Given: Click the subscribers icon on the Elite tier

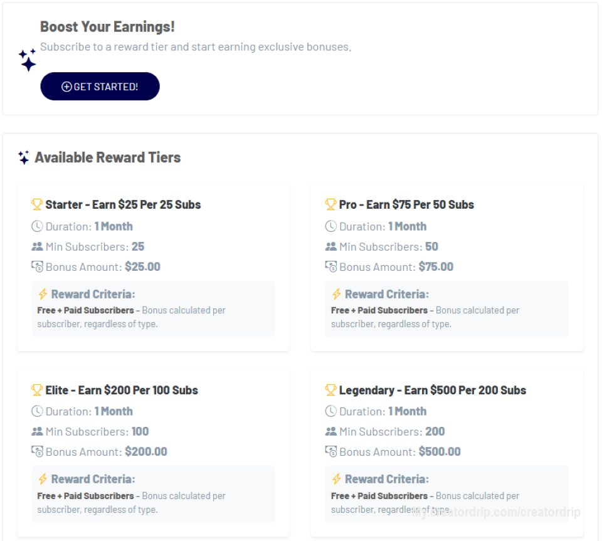Looking at the screenshot, I should [36, 431].
